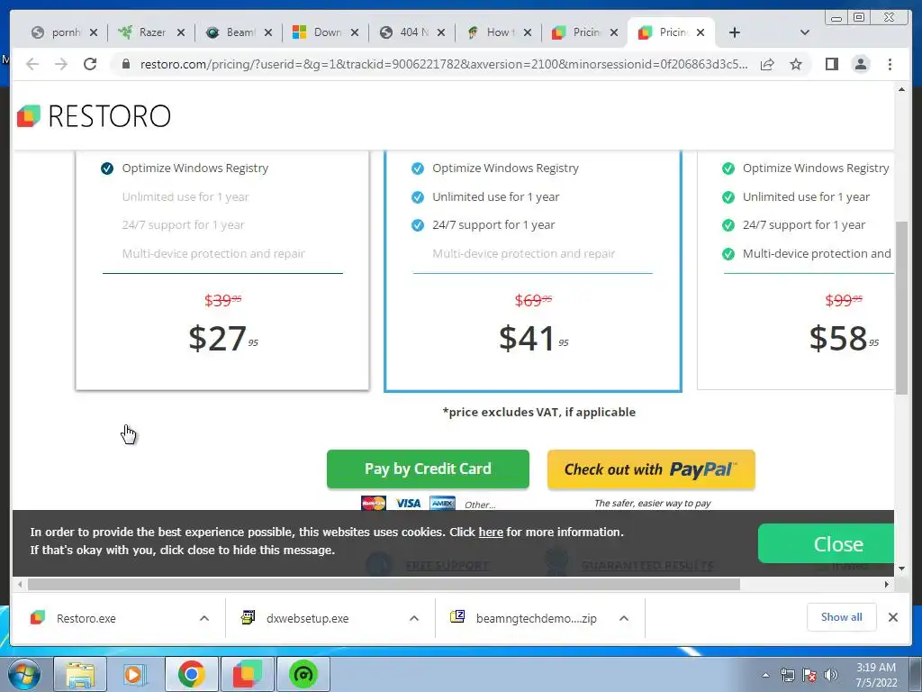922x692 pixels.
Task: Bookmark this page with the star icon
Action: click(x=796, y=64)
